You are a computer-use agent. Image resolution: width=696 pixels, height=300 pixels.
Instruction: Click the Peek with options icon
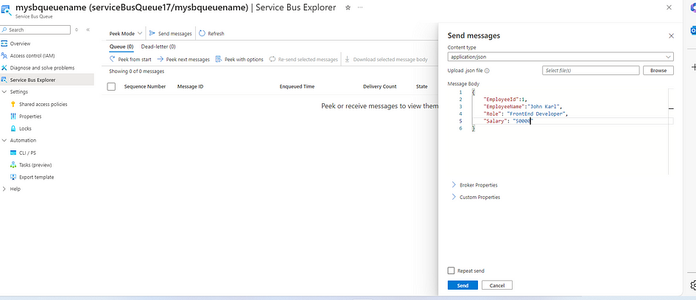tap(219, 59)
